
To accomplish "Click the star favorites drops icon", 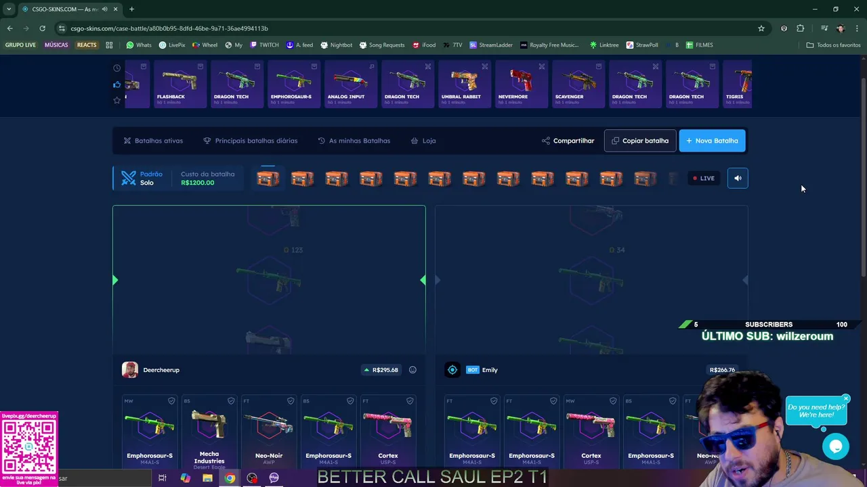I will (x=117, y=100).
